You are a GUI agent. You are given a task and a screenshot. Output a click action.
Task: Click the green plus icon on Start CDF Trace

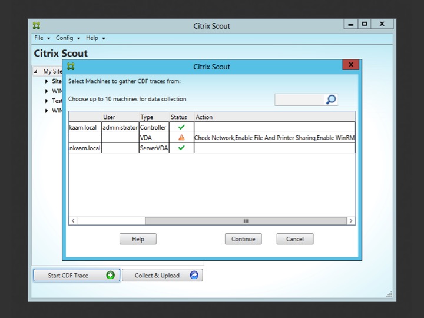coord(110,275)
